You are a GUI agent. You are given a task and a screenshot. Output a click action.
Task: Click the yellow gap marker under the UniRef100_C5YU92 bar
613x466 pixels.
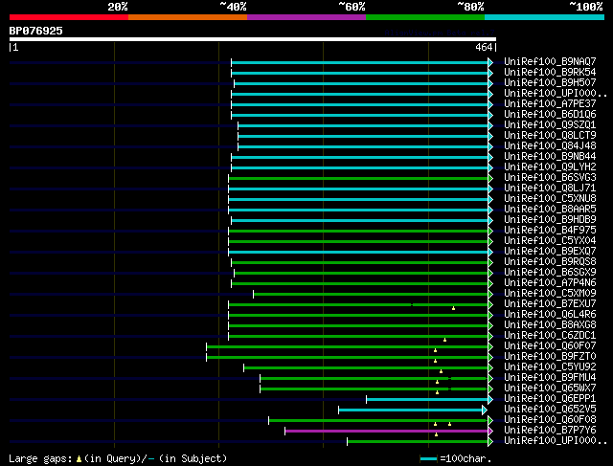point(441,371)
